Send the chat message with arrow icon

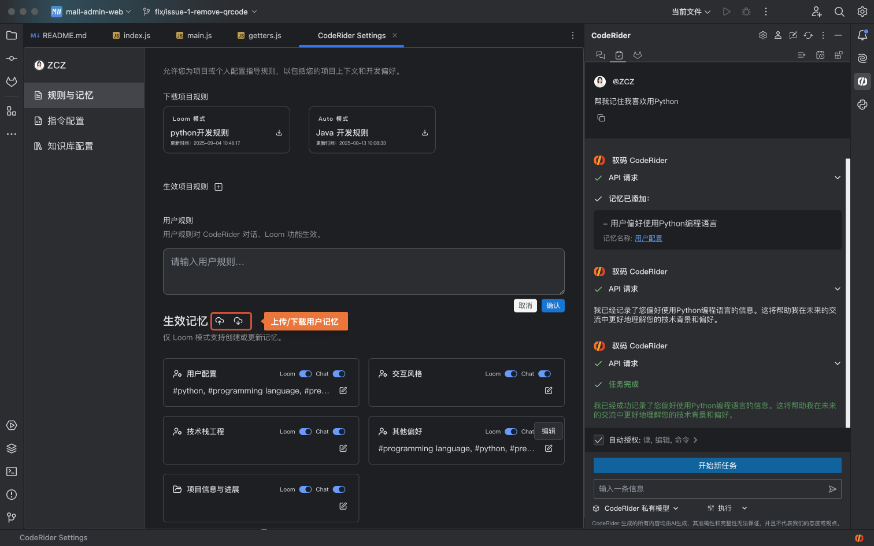tap(832, 489)
